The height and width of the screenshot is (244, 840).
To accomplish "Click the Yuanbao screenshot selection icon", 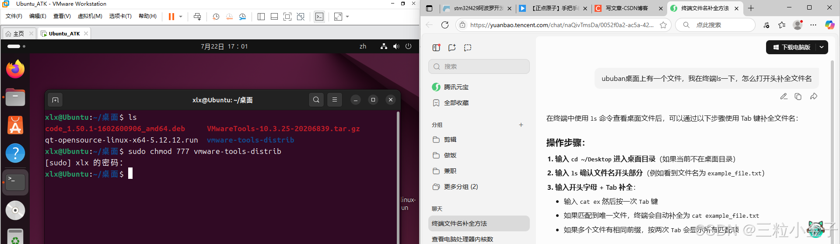I will coord(468,48).
